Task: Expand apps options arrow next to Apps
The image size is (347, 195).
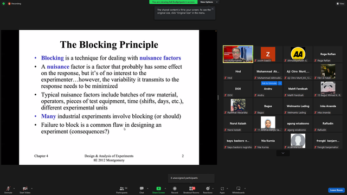Action: 227,188
